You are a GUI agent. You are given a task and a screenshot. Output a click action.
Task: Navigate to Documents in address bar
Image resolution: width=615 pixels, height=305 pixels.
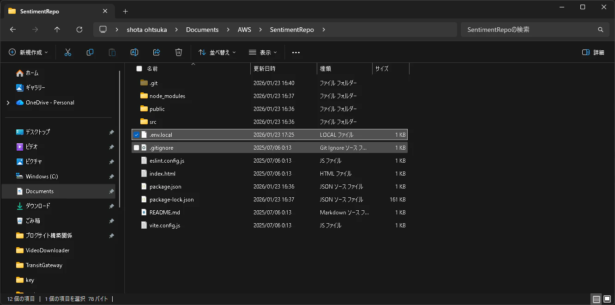tap(202, 30)
